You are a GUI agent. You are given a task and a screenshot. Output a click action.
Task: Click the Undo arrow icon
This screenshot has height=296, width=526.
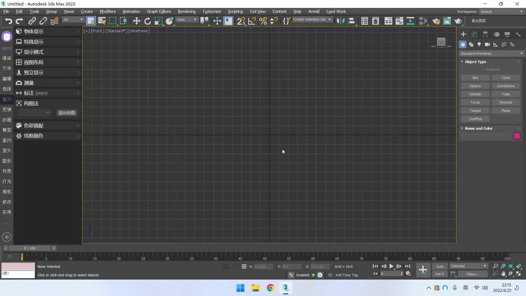(8, 21)
